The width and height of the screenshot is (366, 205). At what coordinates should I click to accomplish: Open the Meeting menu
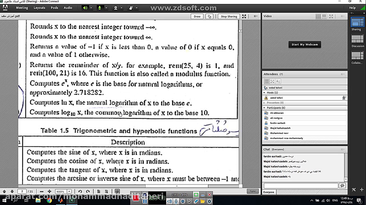click(x=22, y=8)
